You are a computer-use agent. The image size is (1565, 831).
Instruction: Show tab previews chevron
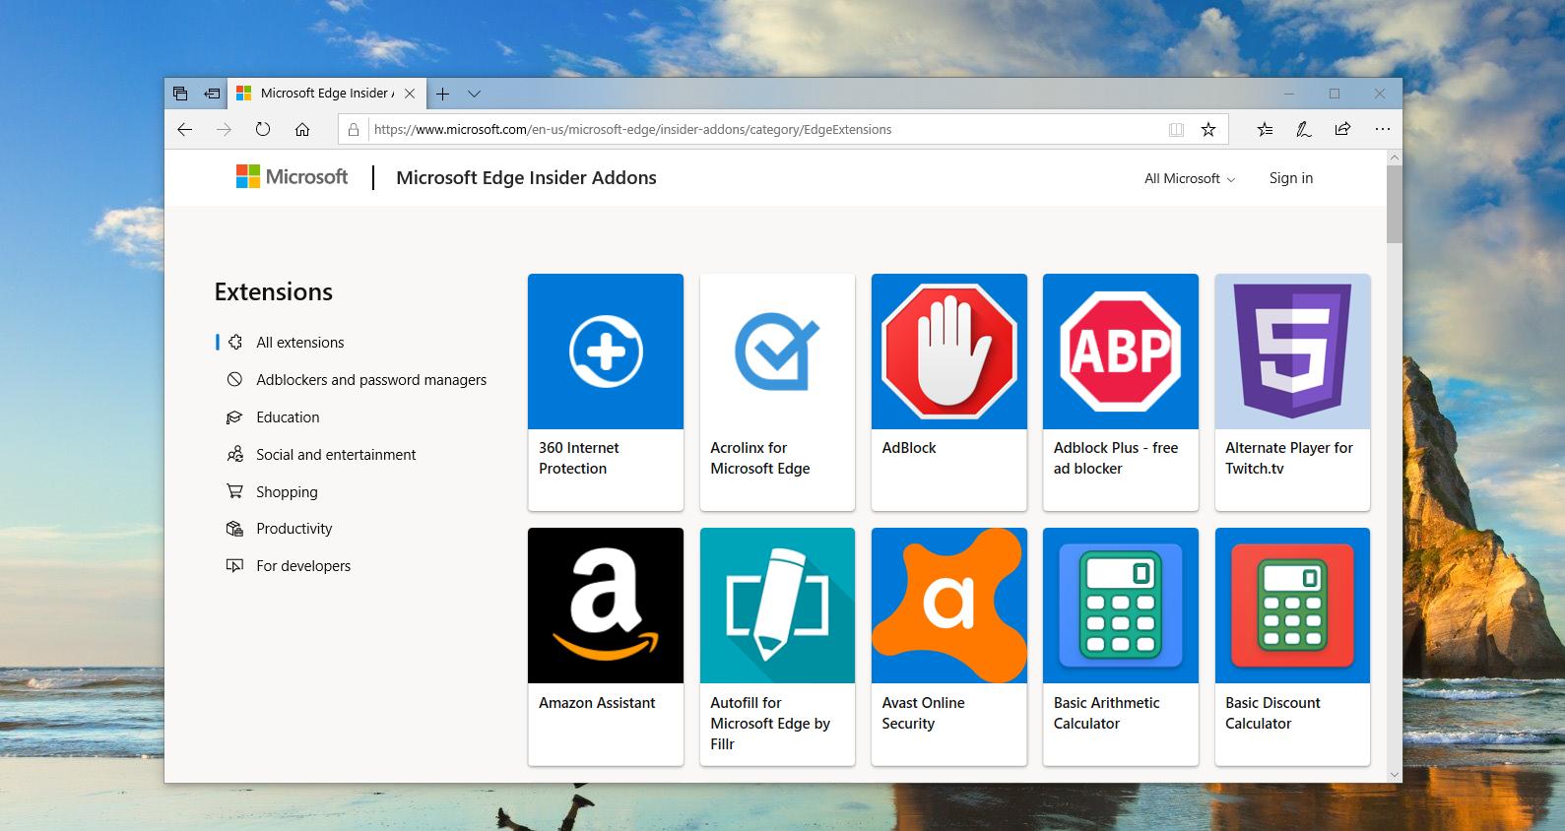(x=474, y=94)
